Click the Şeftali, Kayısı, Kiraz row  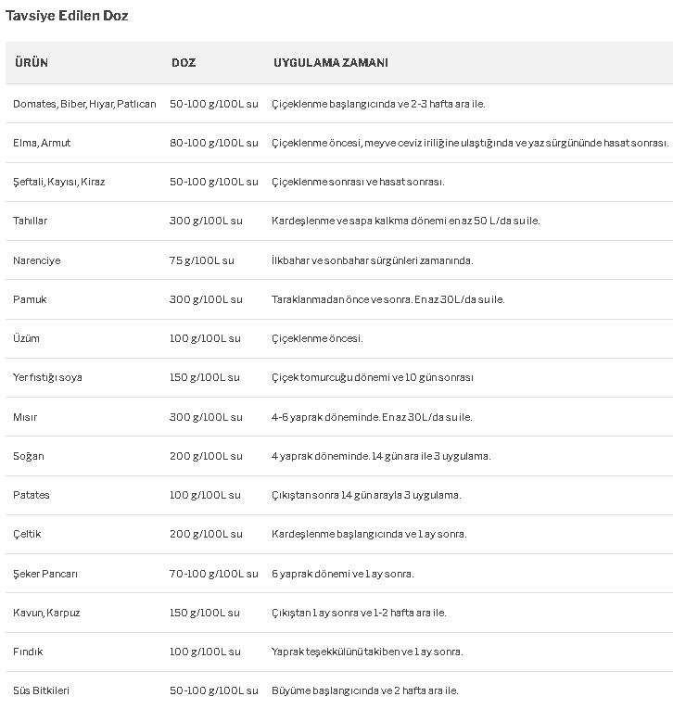click(339, 183)
